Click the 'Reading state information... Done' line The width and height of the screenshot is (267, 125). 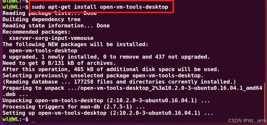pyautogui.click(x=56, y=26)
